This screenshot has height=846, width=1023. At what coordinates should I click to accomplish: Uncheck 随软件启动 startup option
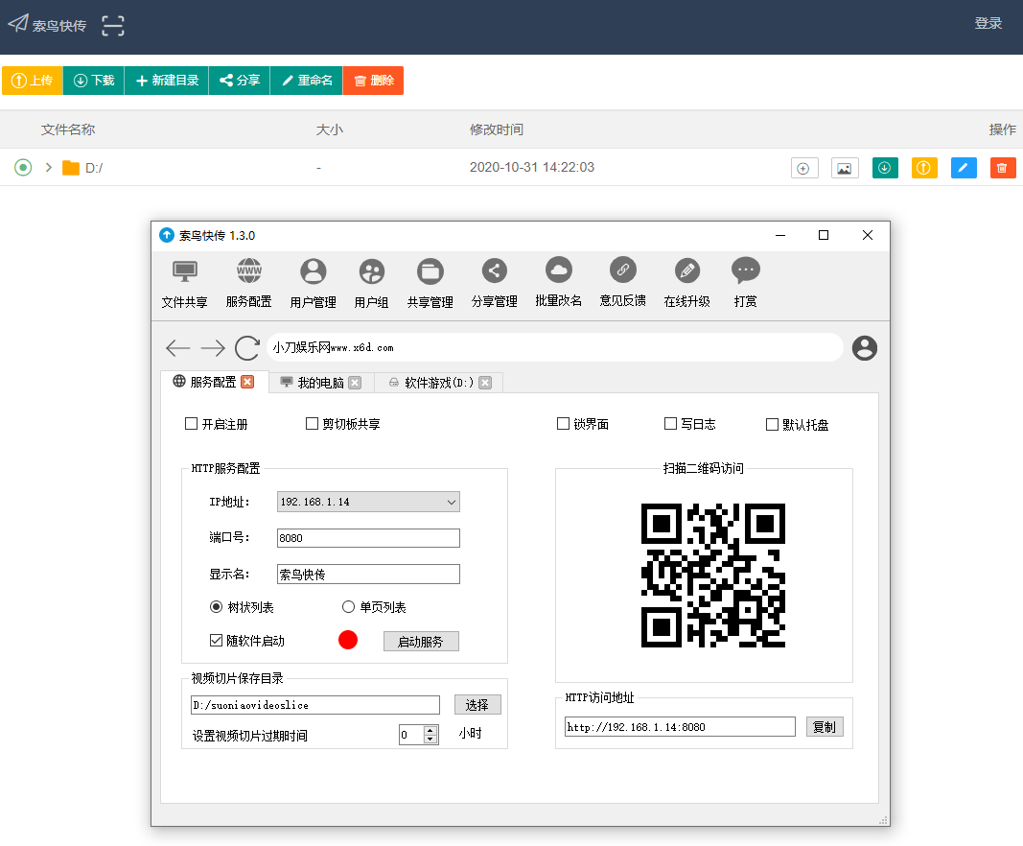point(217,641)
